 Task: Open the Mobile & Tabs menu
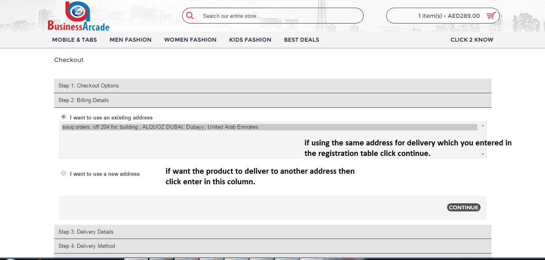pos(75,40)
